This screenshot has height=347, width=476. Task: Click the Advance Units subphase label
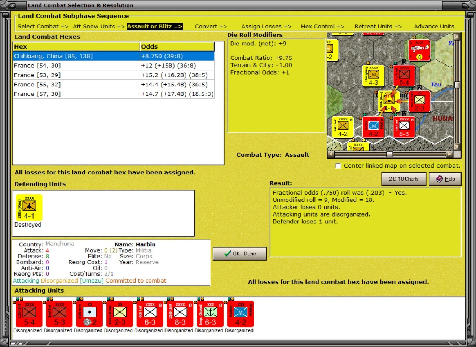(434, 26)
